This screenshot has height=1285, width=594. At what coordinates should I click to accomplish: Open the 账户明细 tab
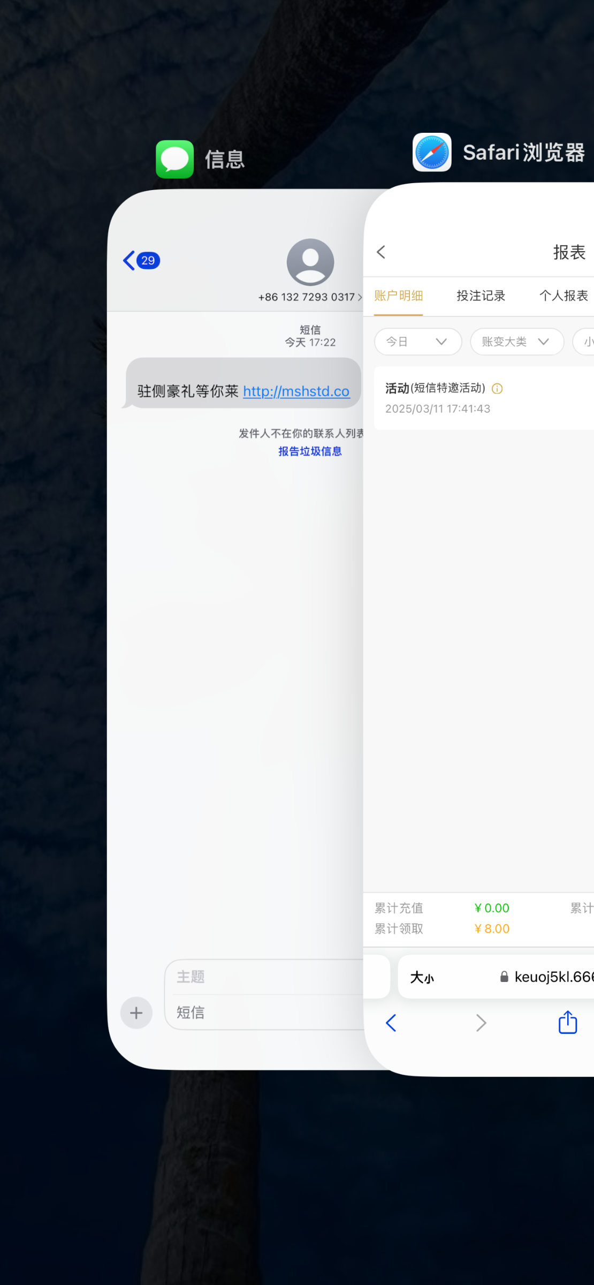click(x=399, y=296)
